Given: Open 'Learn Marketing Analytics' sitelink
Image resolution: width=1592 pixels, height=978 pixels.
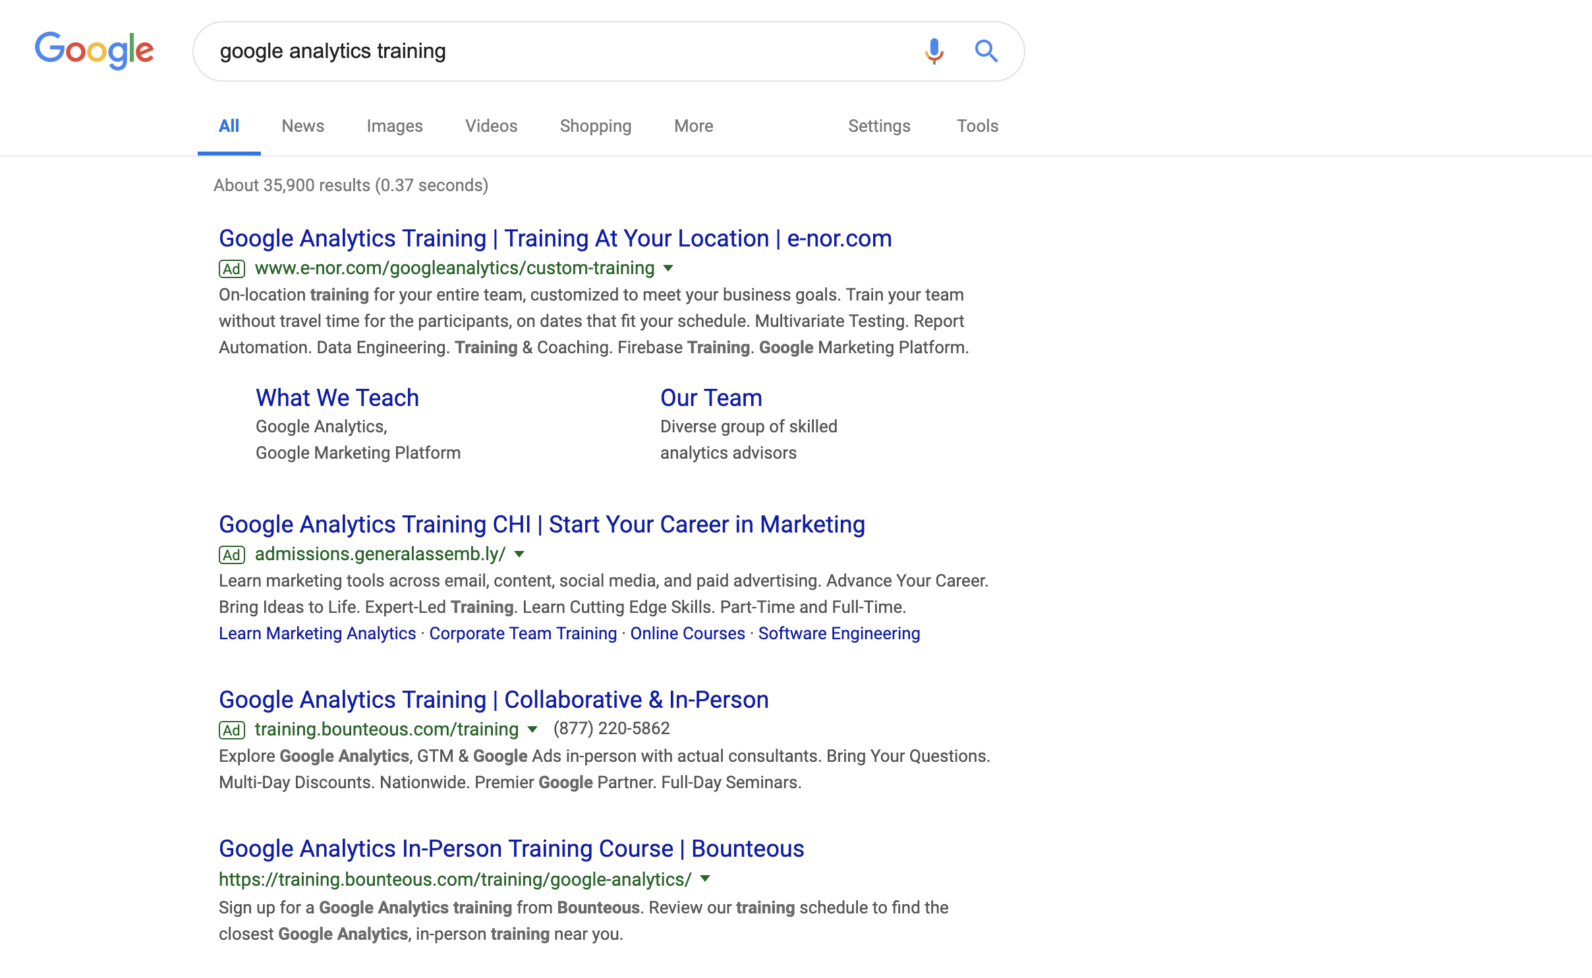Looking at the screenshot, I should pos(317,633).
